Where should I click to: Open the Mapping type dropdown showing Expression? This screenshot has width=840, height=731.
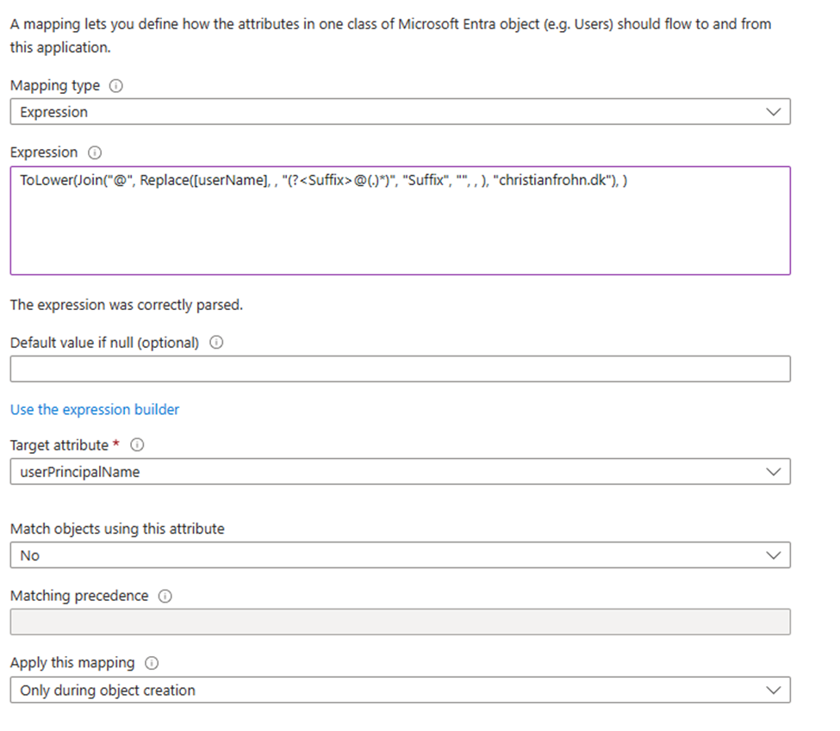coord(400,112)
